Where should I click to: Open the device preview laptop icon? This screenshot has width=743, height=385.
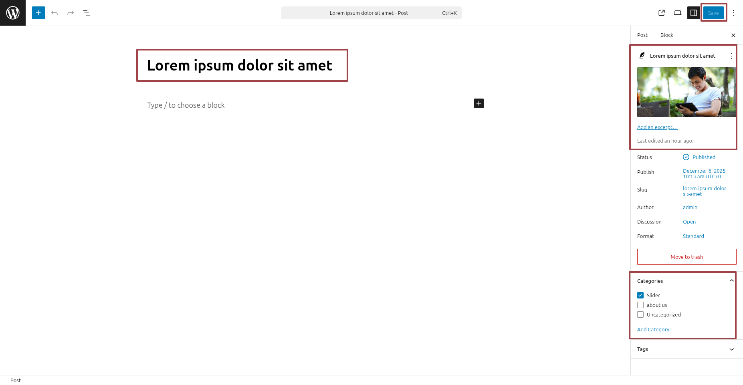coord(678,13)
